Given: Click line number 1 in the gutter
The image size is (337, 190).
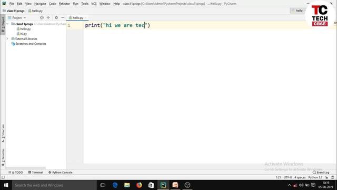Looking at the screenshot, I should coord(69,25).
